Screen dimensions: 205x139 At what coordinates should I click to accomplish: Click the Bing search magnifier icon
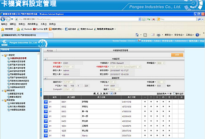199,19
